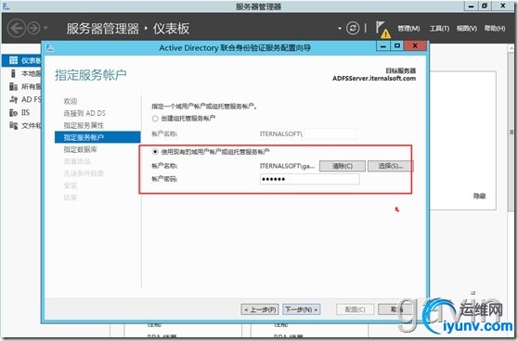Click the 隐藏 hide link in dashboard
The image size is (518, 341).
pyautogui.click(x=479, y=196)
